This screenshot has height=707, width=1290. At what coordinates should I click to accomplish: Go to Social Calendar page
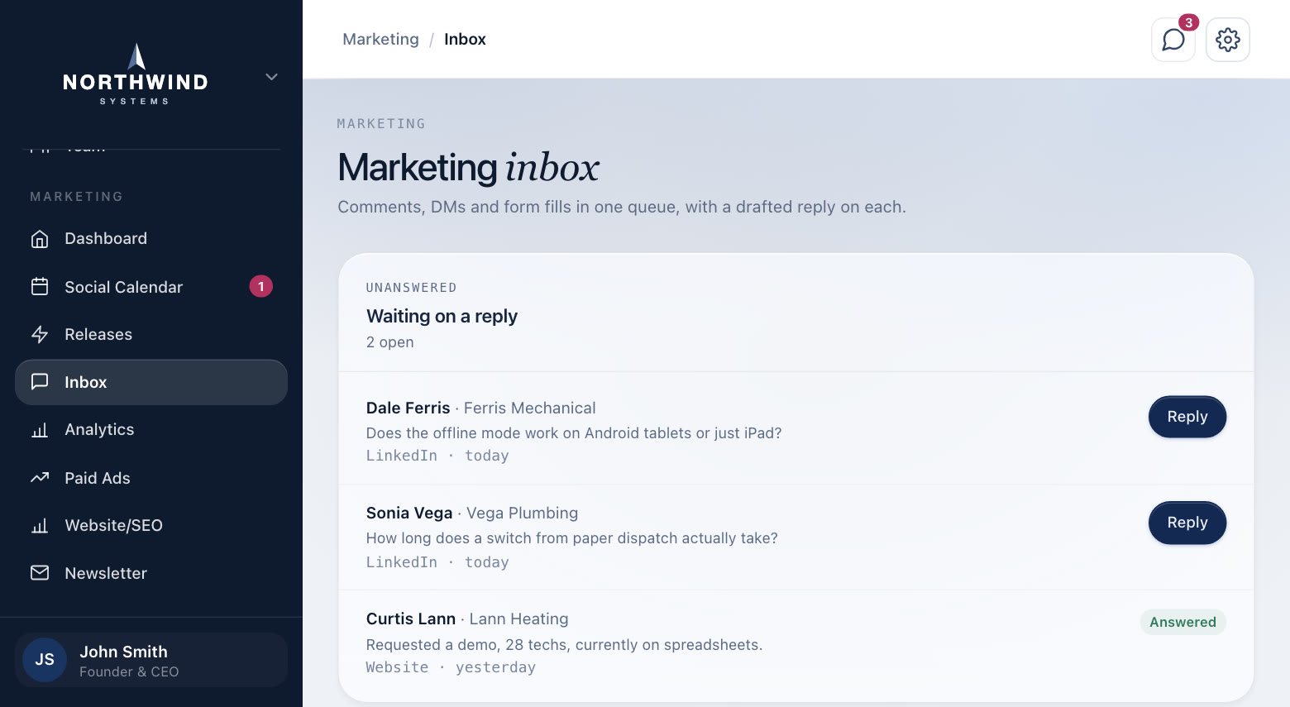[x=151, y=287]
